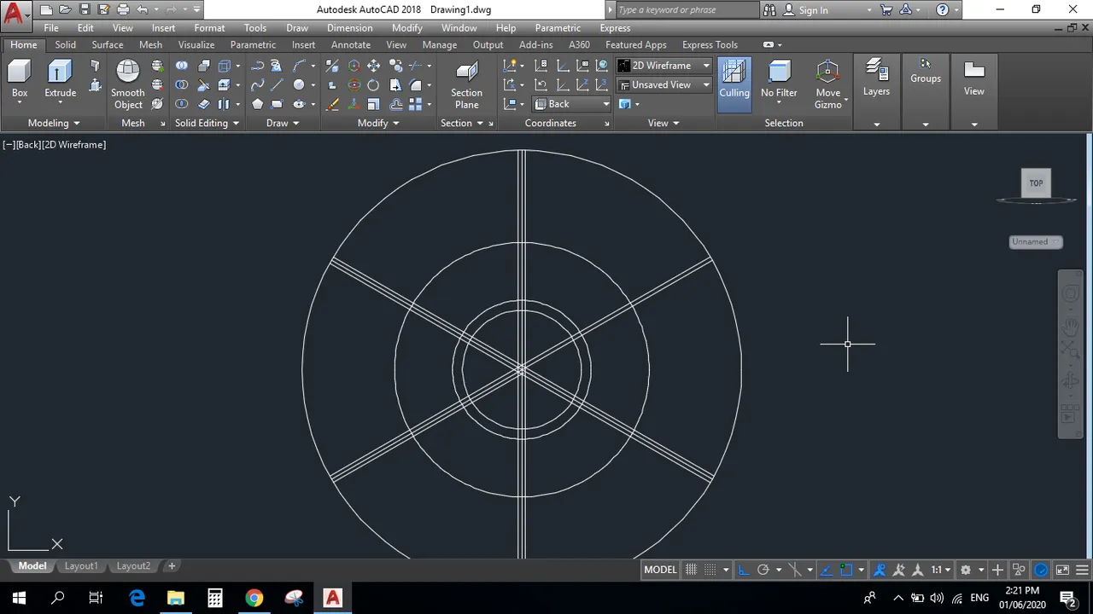
Task: Click the Save icon in quick access toolbar
Action: pos(84,10)
